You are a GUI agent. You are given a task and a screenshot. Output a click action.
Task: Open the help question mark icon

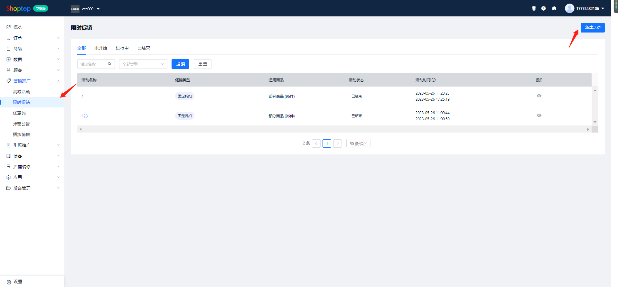[x=543, y=9]
